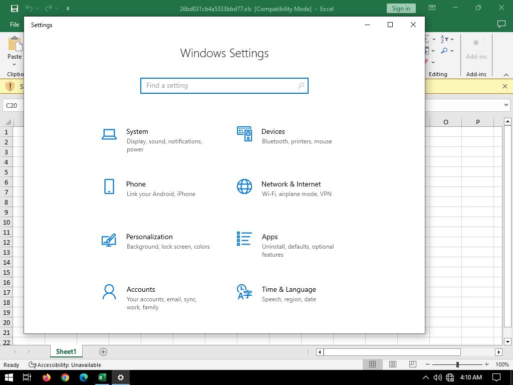This screenshot has width=513, height=385.
Task: Open Time & Language settings
Action: coord(288,290)
